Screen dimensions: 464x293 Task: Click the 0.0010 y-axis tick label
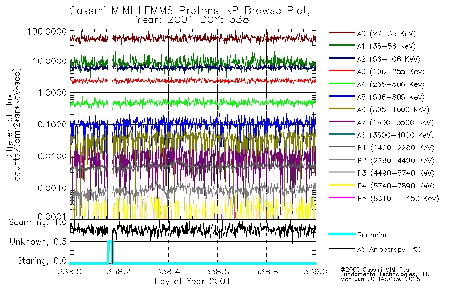(x=52, y=188)
